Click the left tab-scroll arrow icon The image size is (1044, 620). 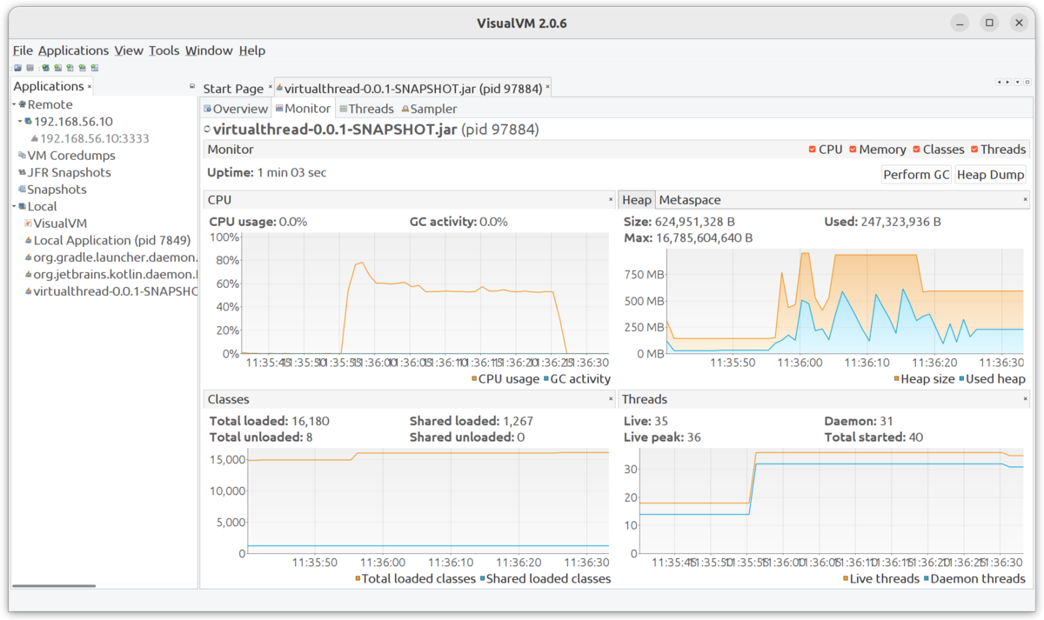pyautogui.click(x=999, y=82)
